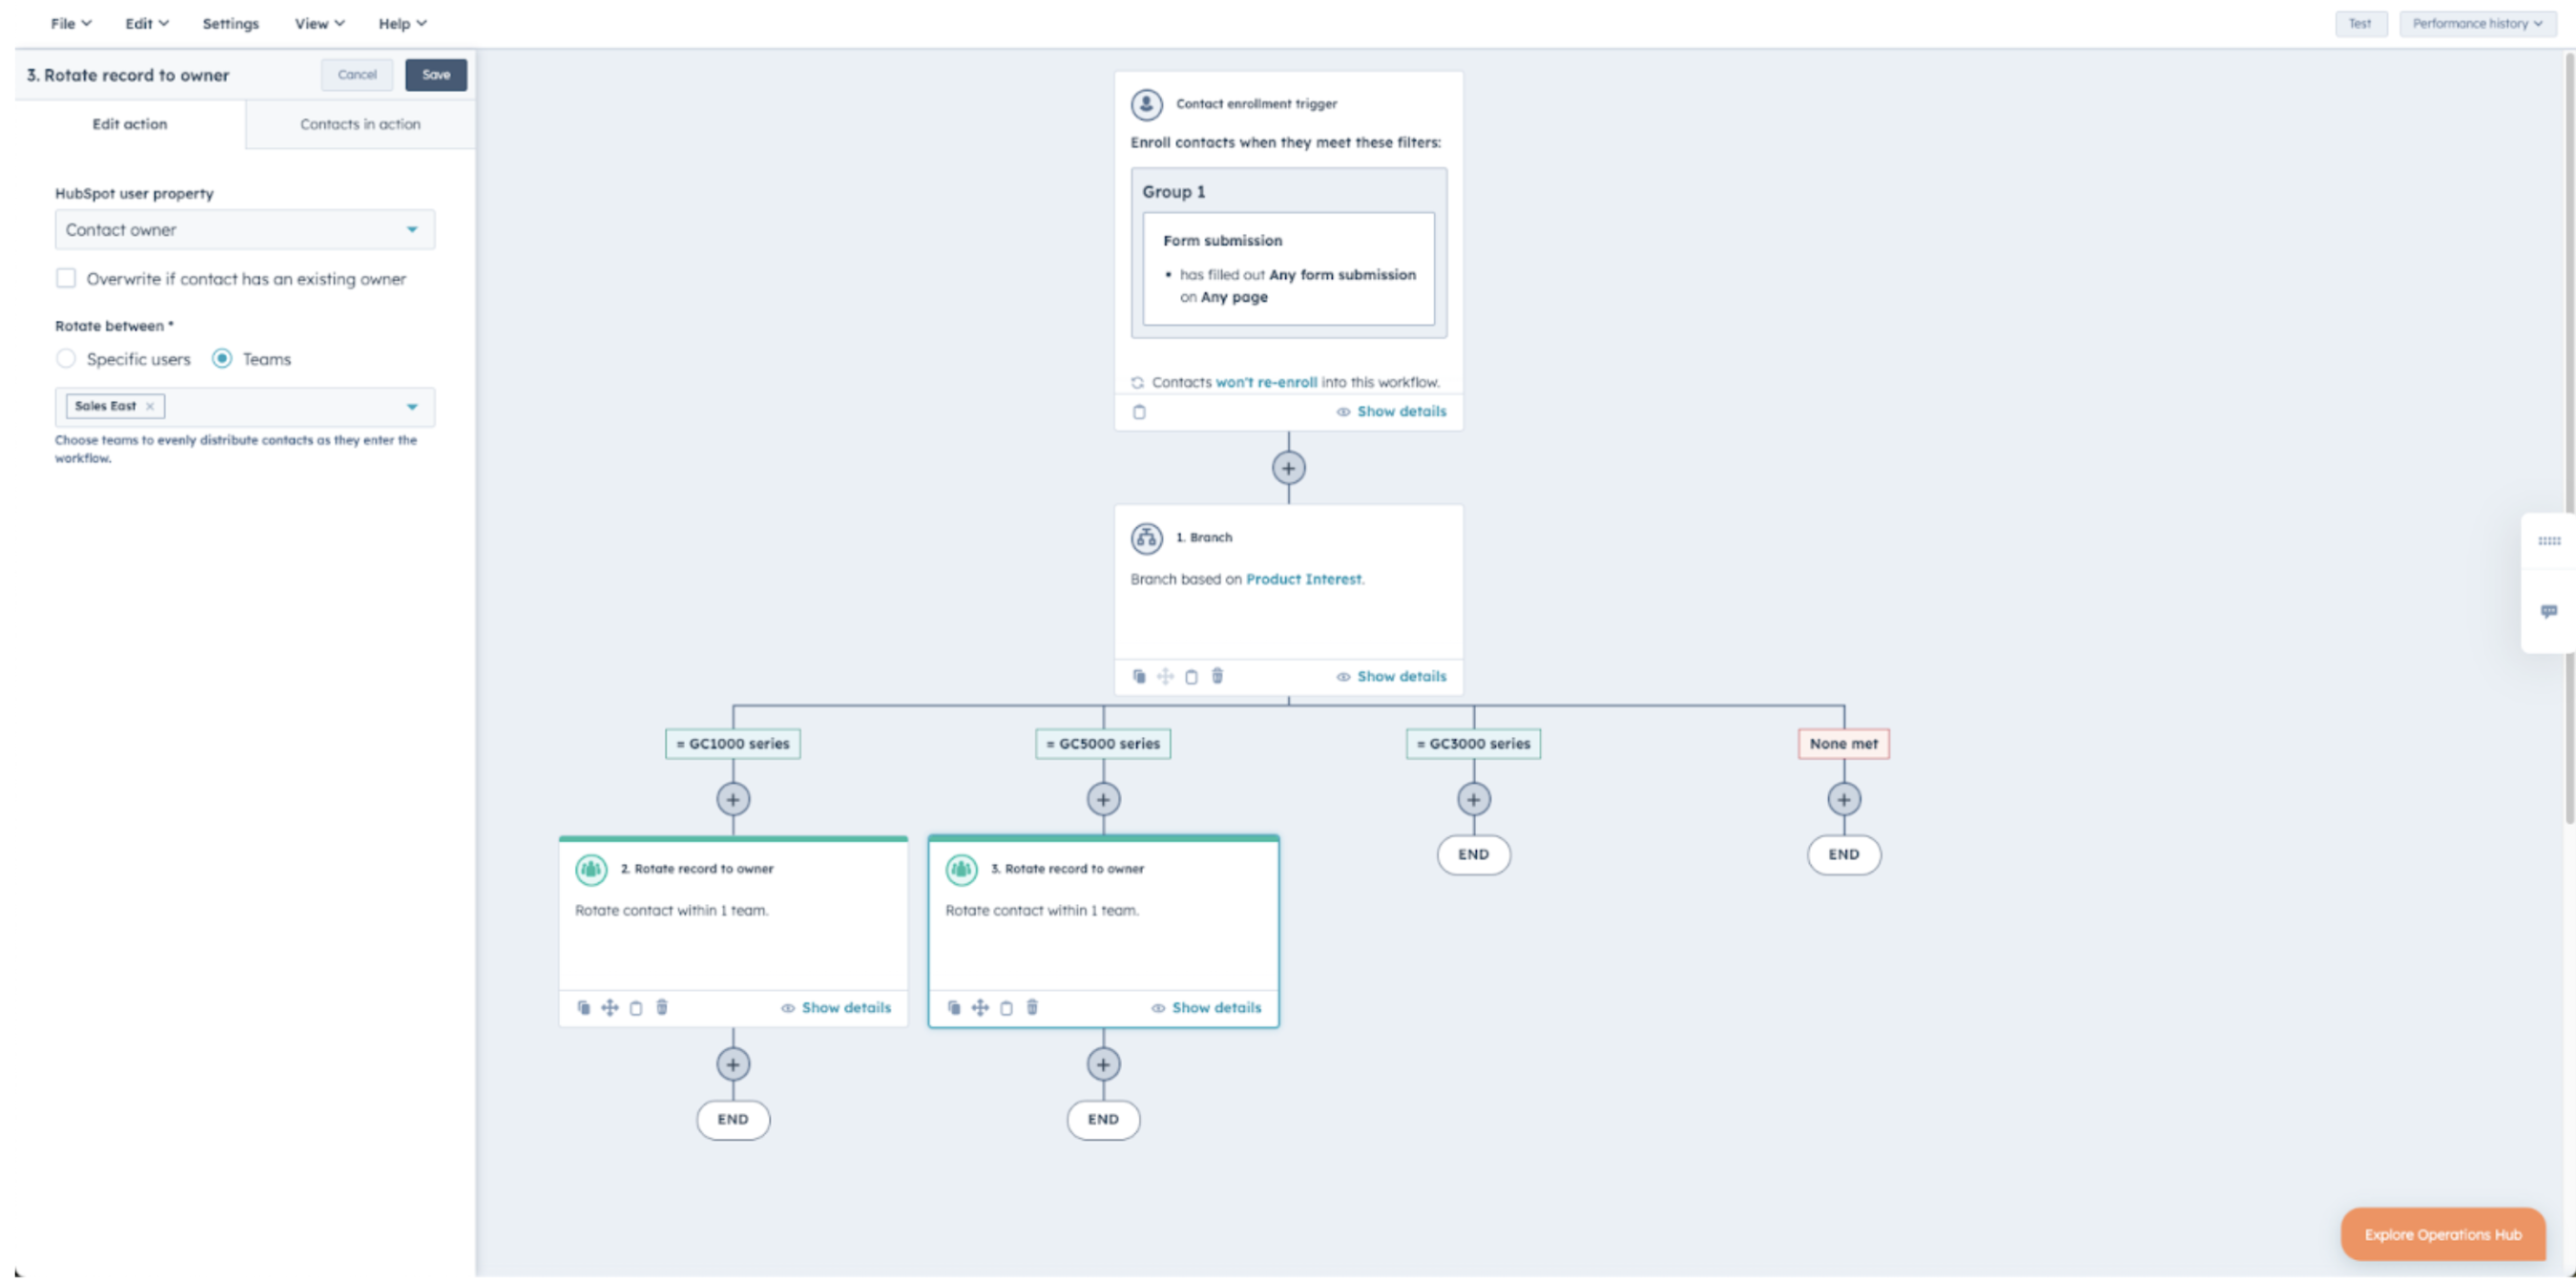Open the File menu
2576x1281 pixels.
[x=70, y=24]
